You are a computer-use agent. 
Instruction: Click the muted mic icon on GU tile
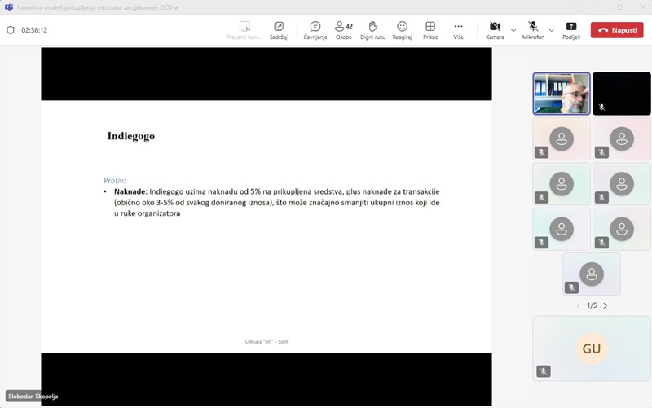[543, 371]
